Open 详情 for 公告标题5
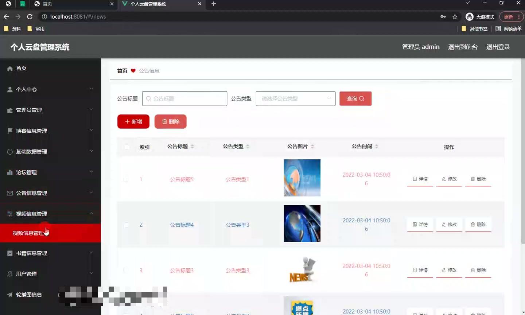Screen dimensions: 525x315 click(x=420, y=179)
